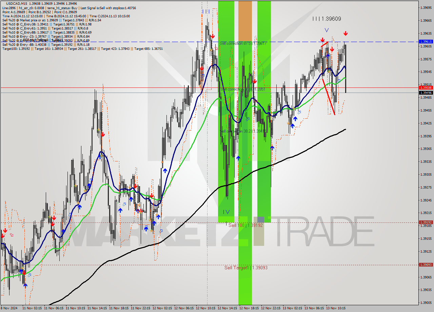The height and width of the screenshot is (312, 434).
Task: Select the '12 Nov 06:15' time label
Action: [184, 308]
